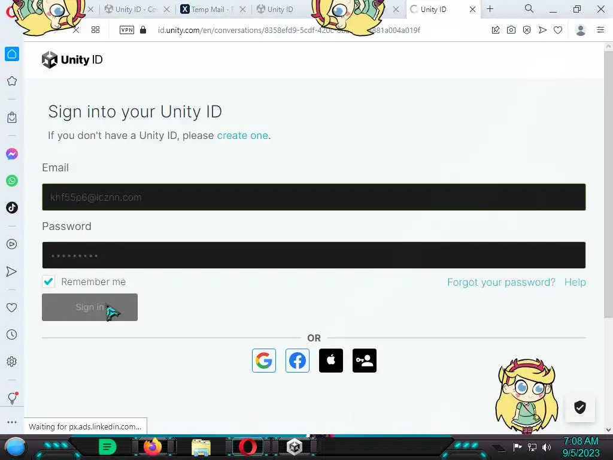The image size is (613, 460).
Task: Open WhatsApp in the sidebar
Action: [12, 181]
